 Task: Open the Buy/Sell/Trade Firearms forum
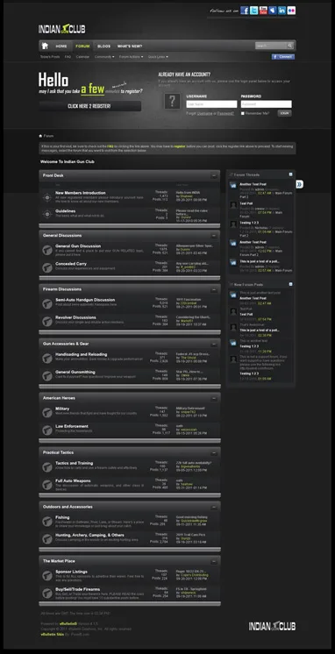pos(77,589)
